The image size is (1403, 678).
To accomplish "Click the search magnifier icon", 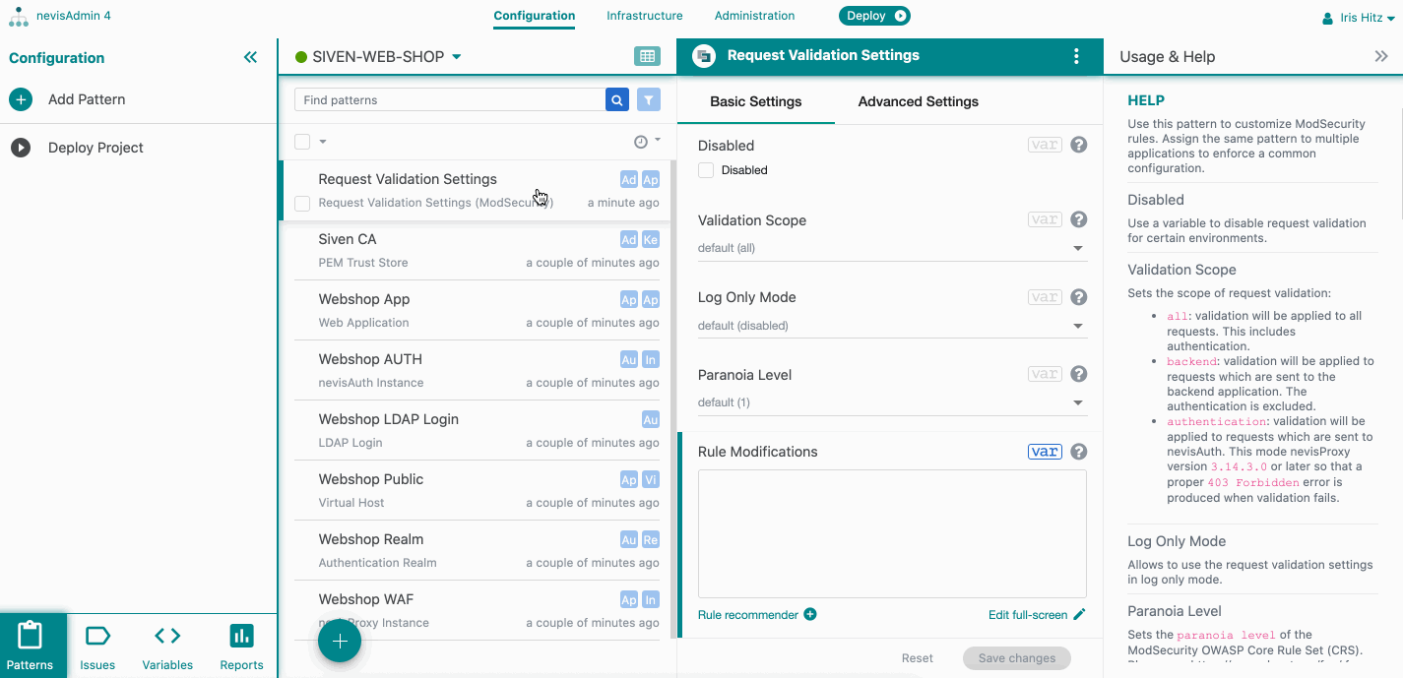I will pos(617,99).
